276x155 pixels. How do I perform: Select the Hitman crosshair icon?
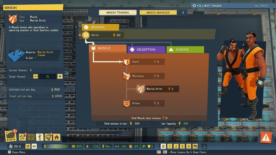click(126, 103)
